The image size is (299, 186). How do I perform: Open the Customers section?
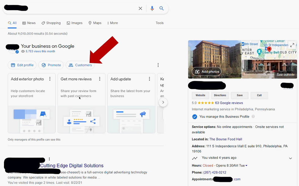click(80, 65)
